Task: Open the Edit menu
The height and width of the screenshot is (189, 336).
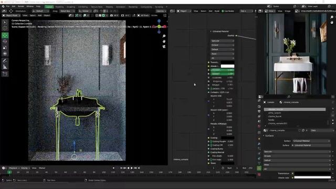Action: click(x=14, y=6)
